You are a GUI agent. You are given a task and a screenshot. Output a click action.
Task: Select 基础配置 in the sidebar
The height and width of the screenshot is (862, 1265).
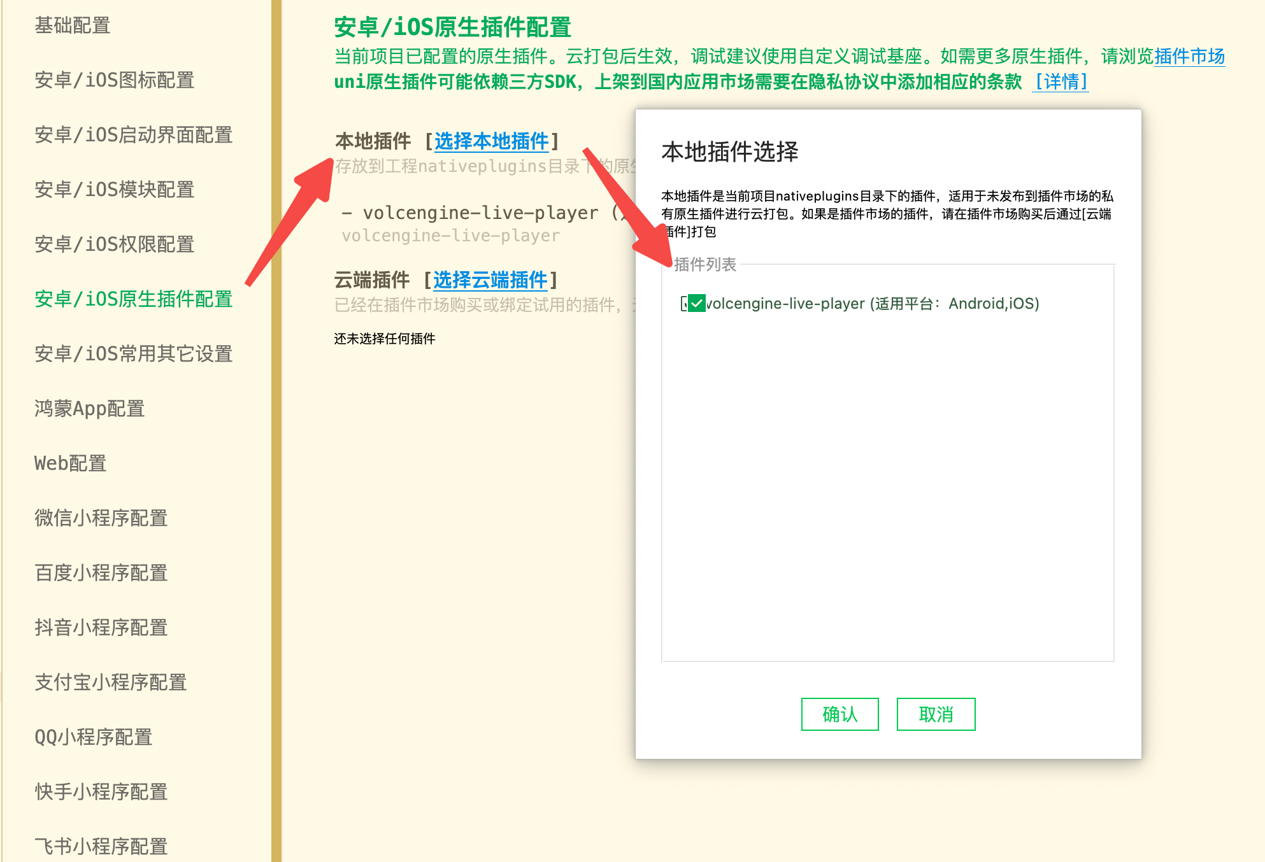pos(73,26)
